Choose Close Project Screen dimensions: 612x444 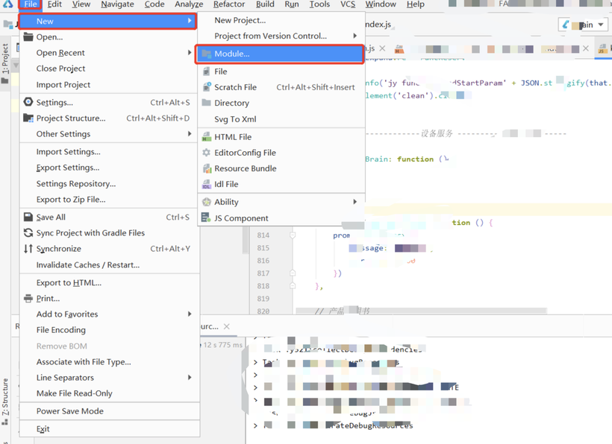coord(61,68)
